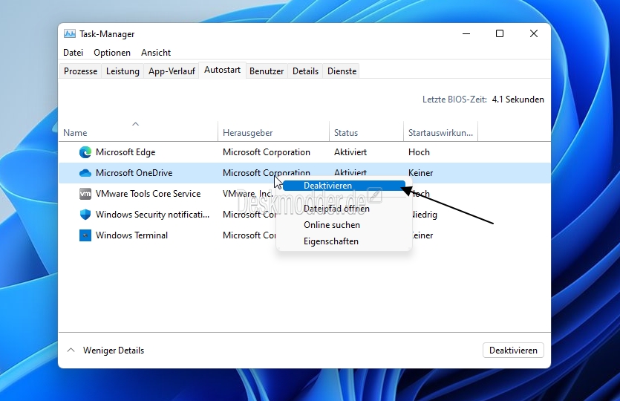Click the Keiner impact value for OneDrive
Screen dimensions: 620x401
(421, 173)
